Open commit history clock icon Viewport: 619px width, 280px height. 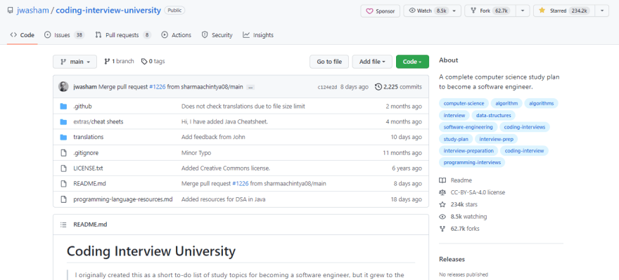pos(378,86)
